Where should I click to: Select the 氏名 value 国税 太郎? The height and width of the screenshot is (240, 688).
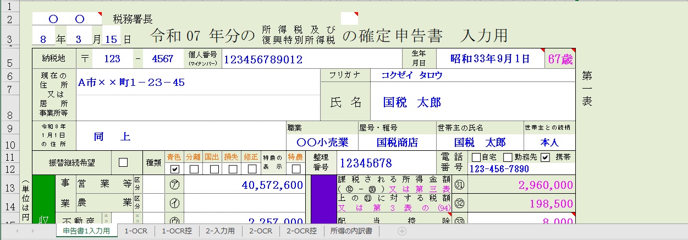point(472,102)
